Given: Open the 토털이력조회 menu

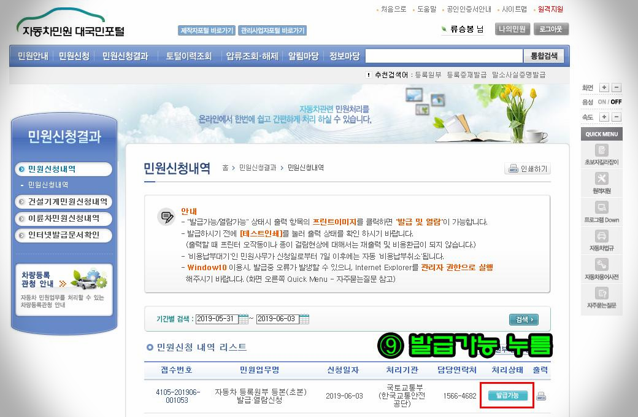Looking at the screenshot, I should [x=189, y=57].
